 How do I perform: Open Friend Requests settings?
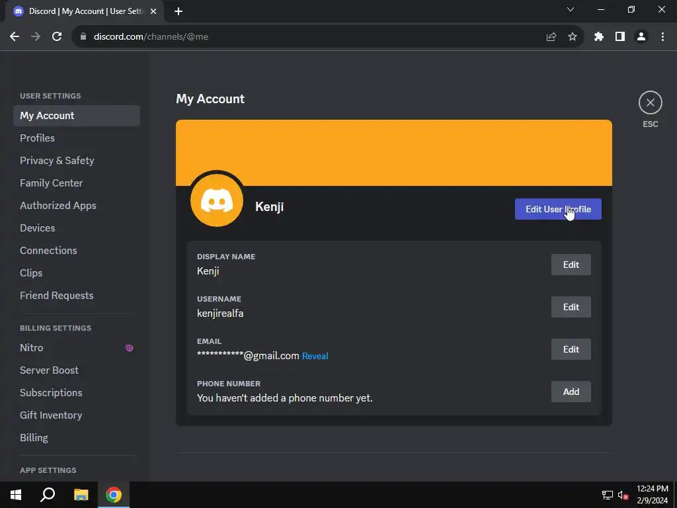pos(77,296)
